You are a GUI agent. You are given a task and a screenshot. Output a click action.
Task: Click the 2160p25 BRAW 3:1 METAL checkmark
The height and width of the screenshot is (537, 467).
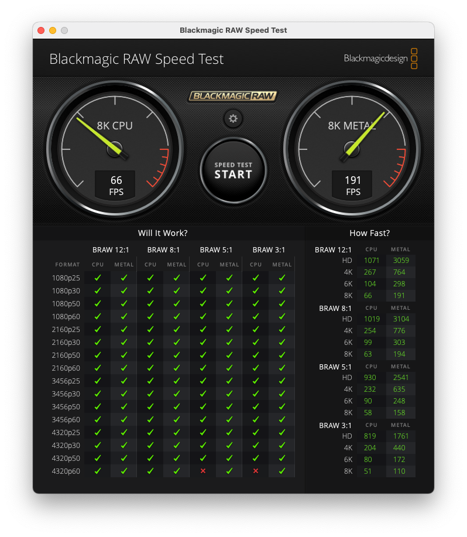click(x=282, y=330)
